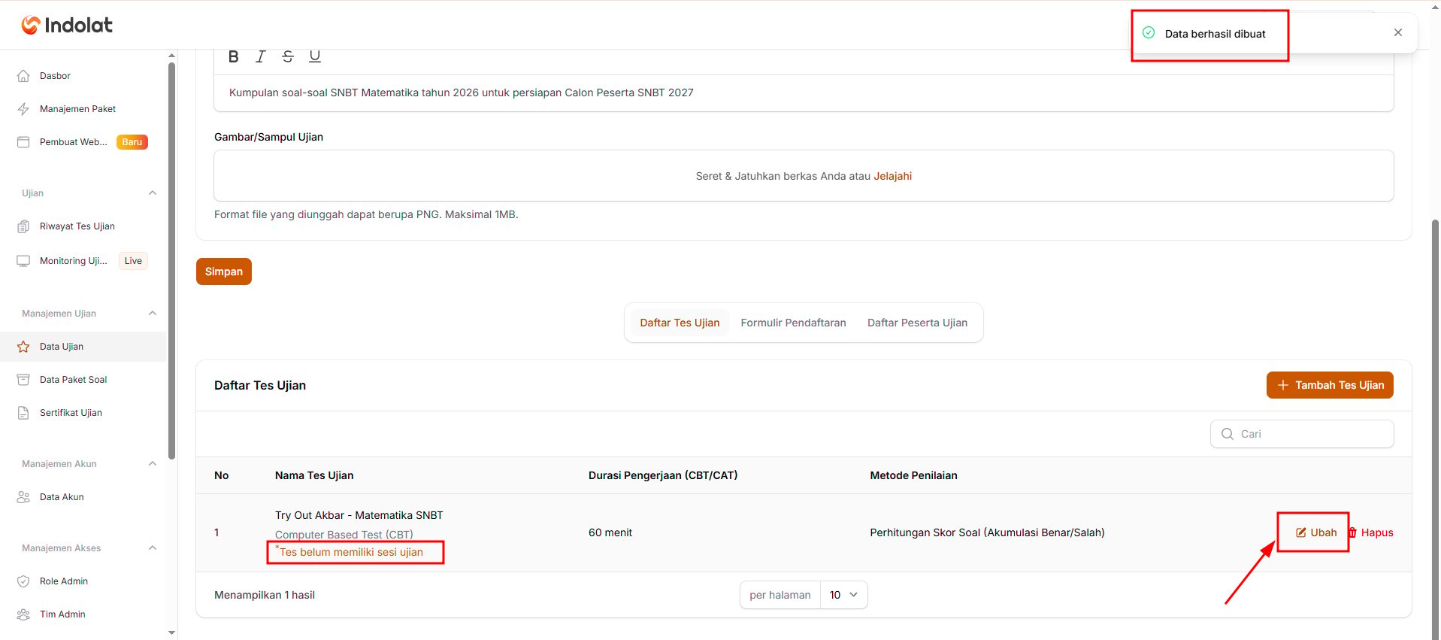Click the 60 menit duration cell
Viewport: 1441px width, 640px height.
[x=610, y=532]
